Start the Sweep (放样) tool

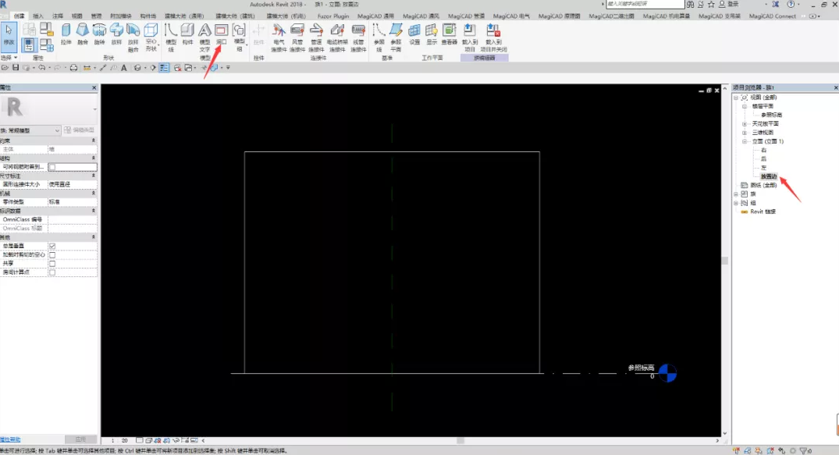click(116, 34)
